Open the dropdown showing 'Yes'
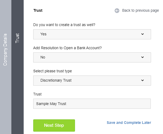Image resolution: width=163 pixels, height=134 pixels. click(x=92, y=34)
